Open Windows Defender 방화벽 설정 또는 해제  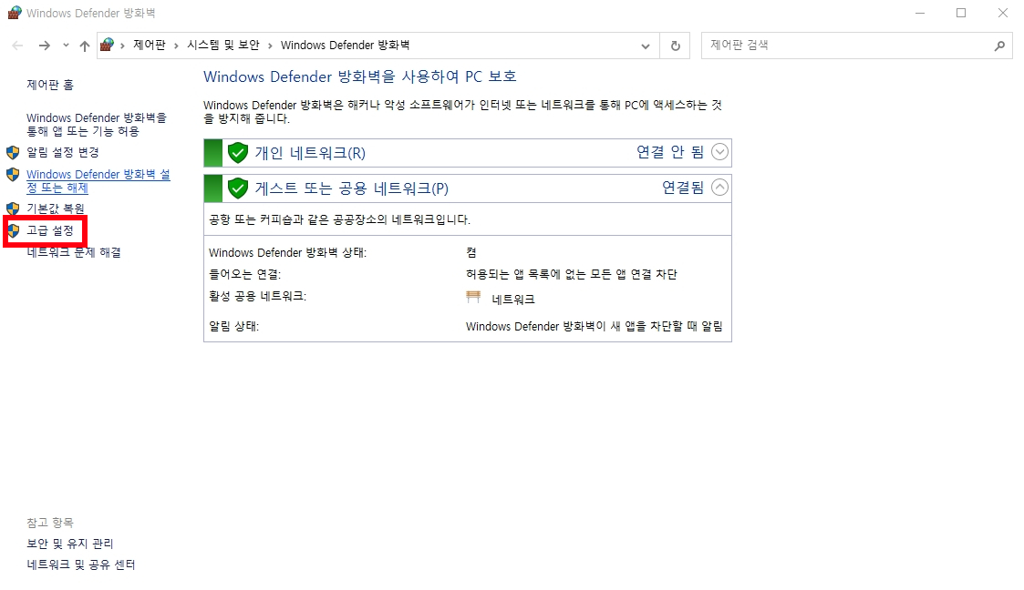(x=98, y=181)
